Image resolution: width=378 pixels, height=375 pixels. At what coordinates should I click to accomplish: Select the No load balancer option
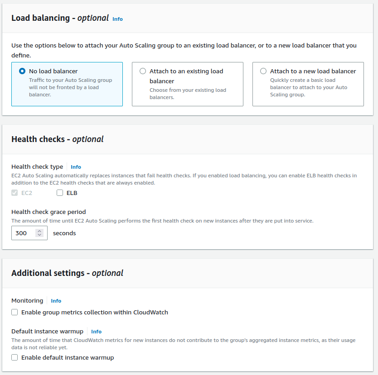point(22,71)
